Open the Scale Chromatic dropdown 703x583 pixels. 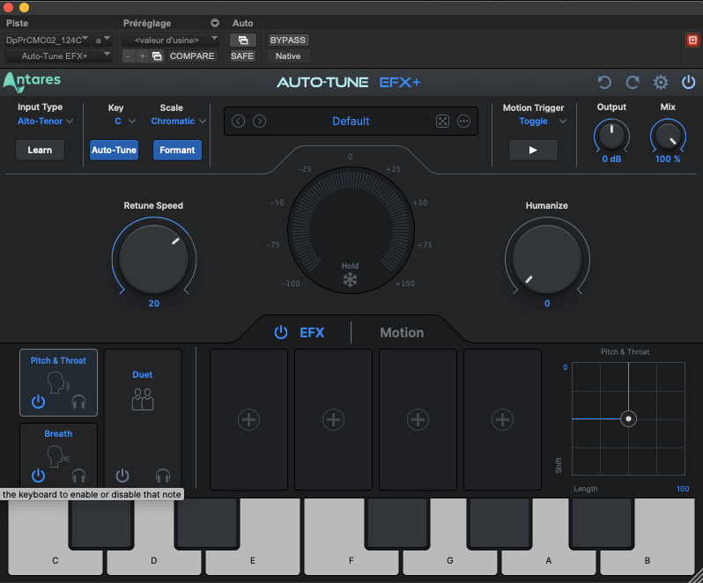pos(178,121)
